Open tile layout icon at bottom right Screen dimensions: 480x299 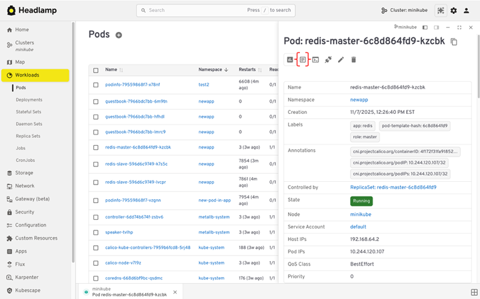pyautogui.click(x=474, y=292)
